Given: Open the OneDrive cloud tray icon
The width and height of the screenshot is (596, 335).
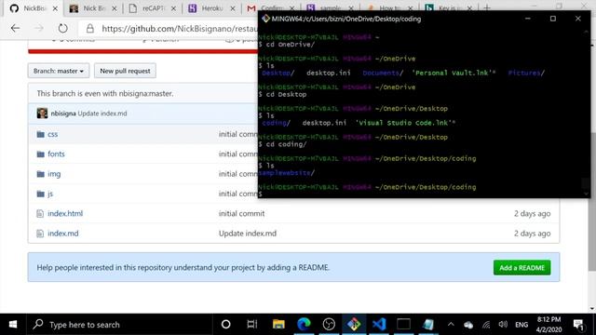Looking at the screenshot, I should pos(468,325).
